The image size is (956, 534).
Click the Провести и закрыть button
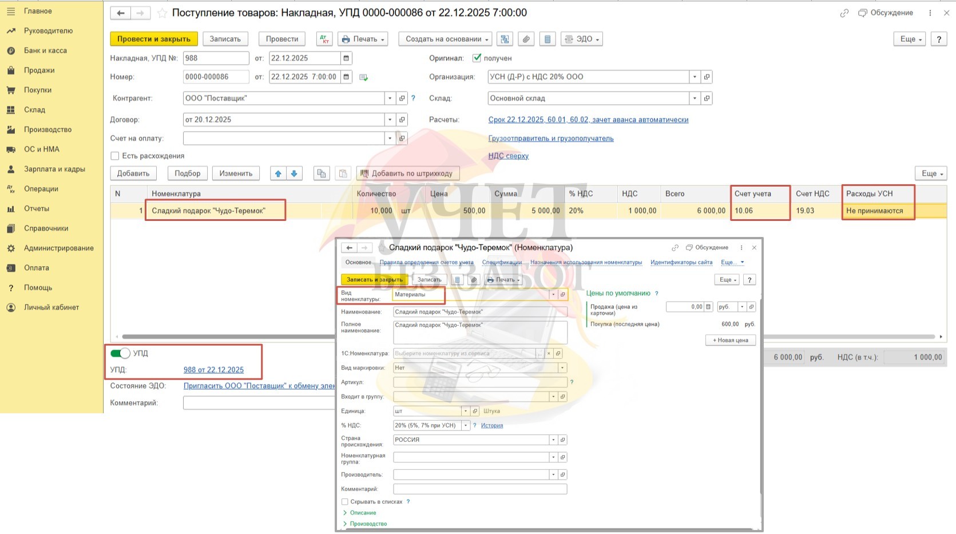pyautogui.click(x=153, y=39)
